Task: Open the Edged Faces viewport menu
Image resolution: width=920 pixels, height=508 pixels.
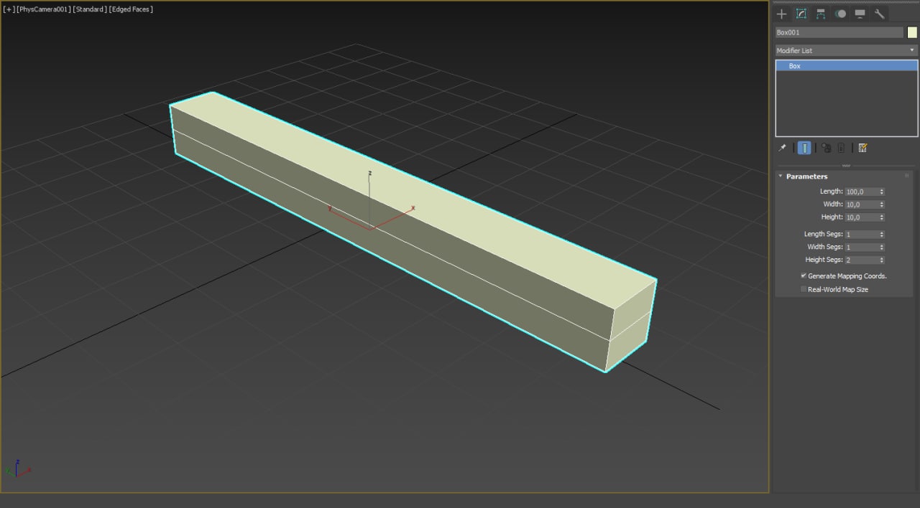Action: [131, 9]
